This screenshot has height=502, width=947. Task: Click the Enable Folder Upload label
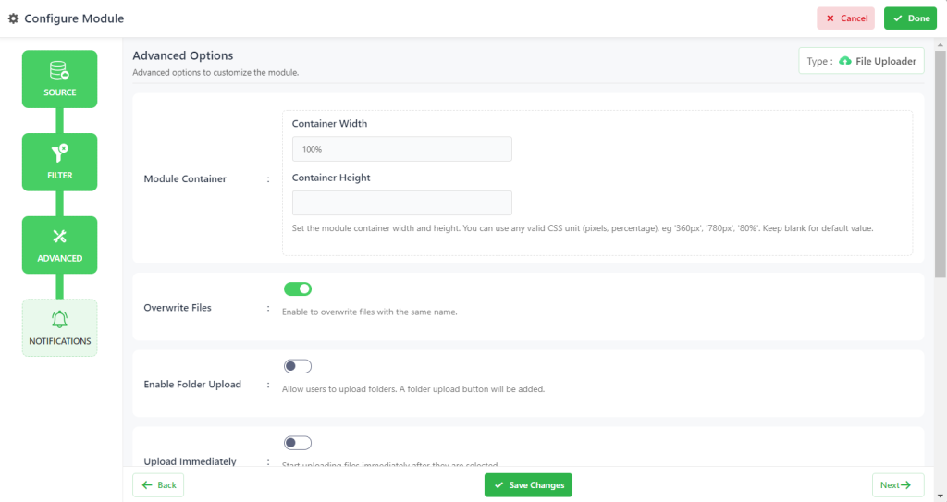192,385
